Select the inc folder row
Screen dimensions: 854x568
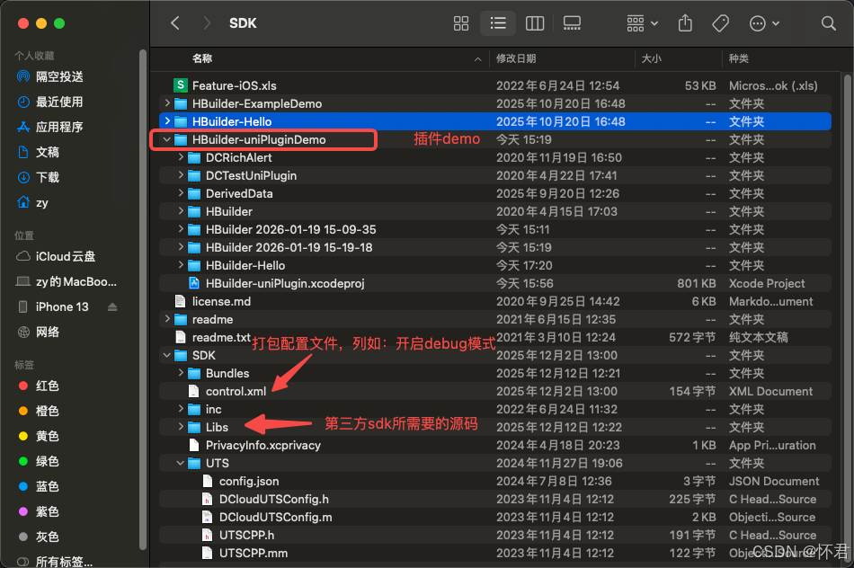coord(495,409)
